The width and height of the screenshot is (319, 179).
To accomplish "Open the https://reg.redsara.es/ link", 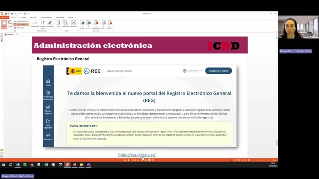I will [137, 155].
